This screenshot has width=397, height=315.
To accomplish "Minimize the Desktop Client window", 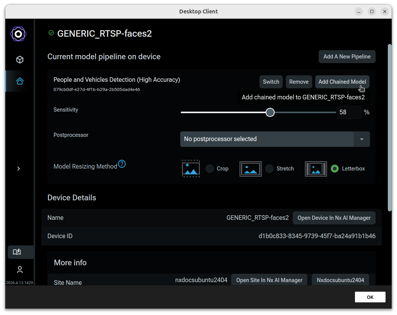I will tap(358, 11).
